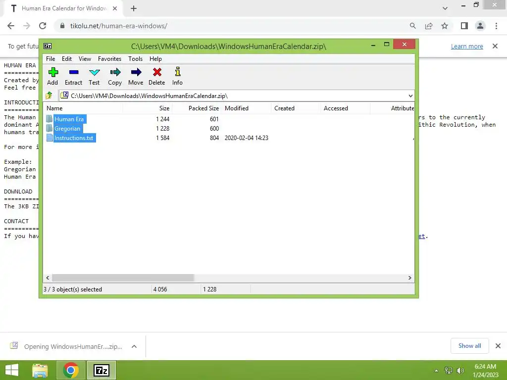Select the Instructions.txt file name

[74, 138]
